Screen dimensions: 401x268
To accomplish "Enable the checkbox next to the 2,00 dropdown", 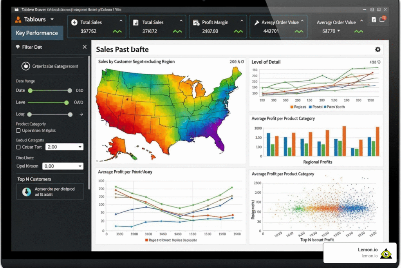I will pyautogui.click(x=18, y=147).
